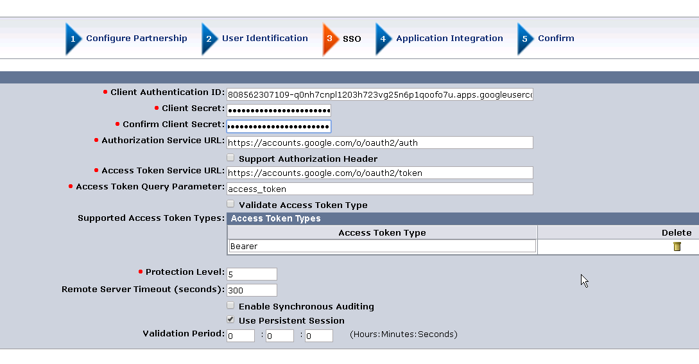The image size is (699, 364).
Task: Uncheck Use Persistent Session
Action: coord(230,320)
